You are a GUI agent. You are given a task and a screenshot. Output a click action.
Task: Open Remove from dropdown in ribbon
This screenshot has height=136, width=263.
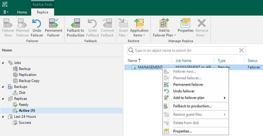[202, 28]
